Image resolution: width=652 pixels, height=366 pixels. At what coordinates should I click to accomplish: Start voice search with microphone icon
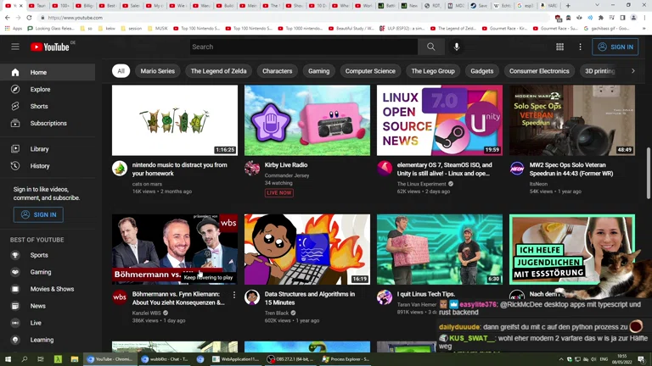tap(457, 47)
